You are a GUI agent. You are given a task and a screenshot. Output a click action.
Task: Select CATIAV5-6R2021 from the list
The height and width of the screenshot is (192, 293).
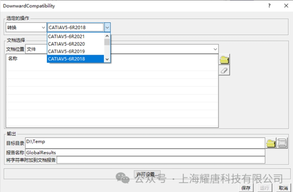[75, 36]
